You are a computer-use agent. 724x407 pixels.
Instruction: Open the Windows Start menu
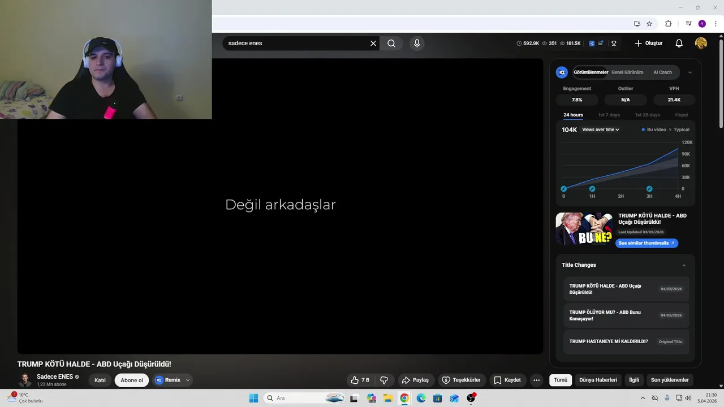(253, 398)
